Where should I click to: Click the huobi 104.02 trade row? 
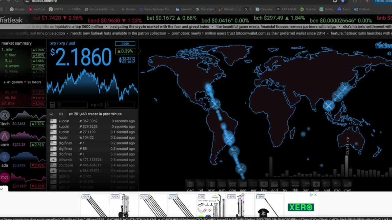click(x=92, y=138)
